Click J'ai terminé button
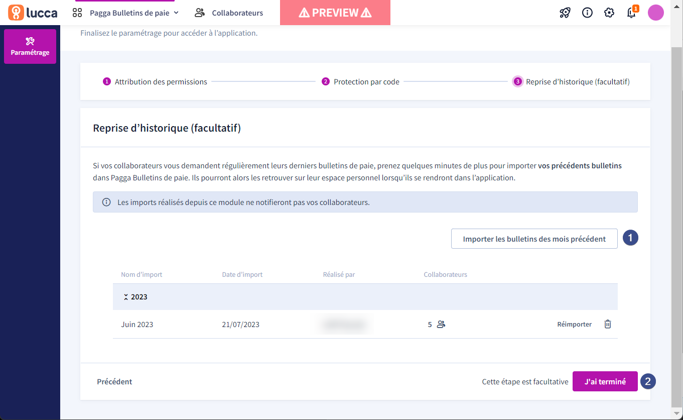The image size is (683, 420). (605, 381)
